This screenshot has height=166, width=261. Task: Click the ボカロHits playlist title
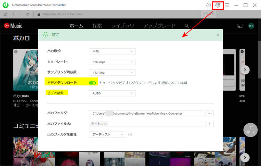click(21, 96)
